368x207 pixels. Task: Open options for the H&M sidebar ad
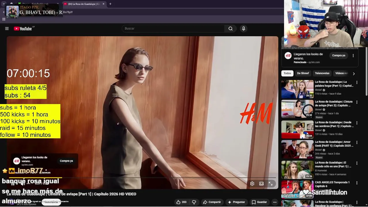(353, 55)
